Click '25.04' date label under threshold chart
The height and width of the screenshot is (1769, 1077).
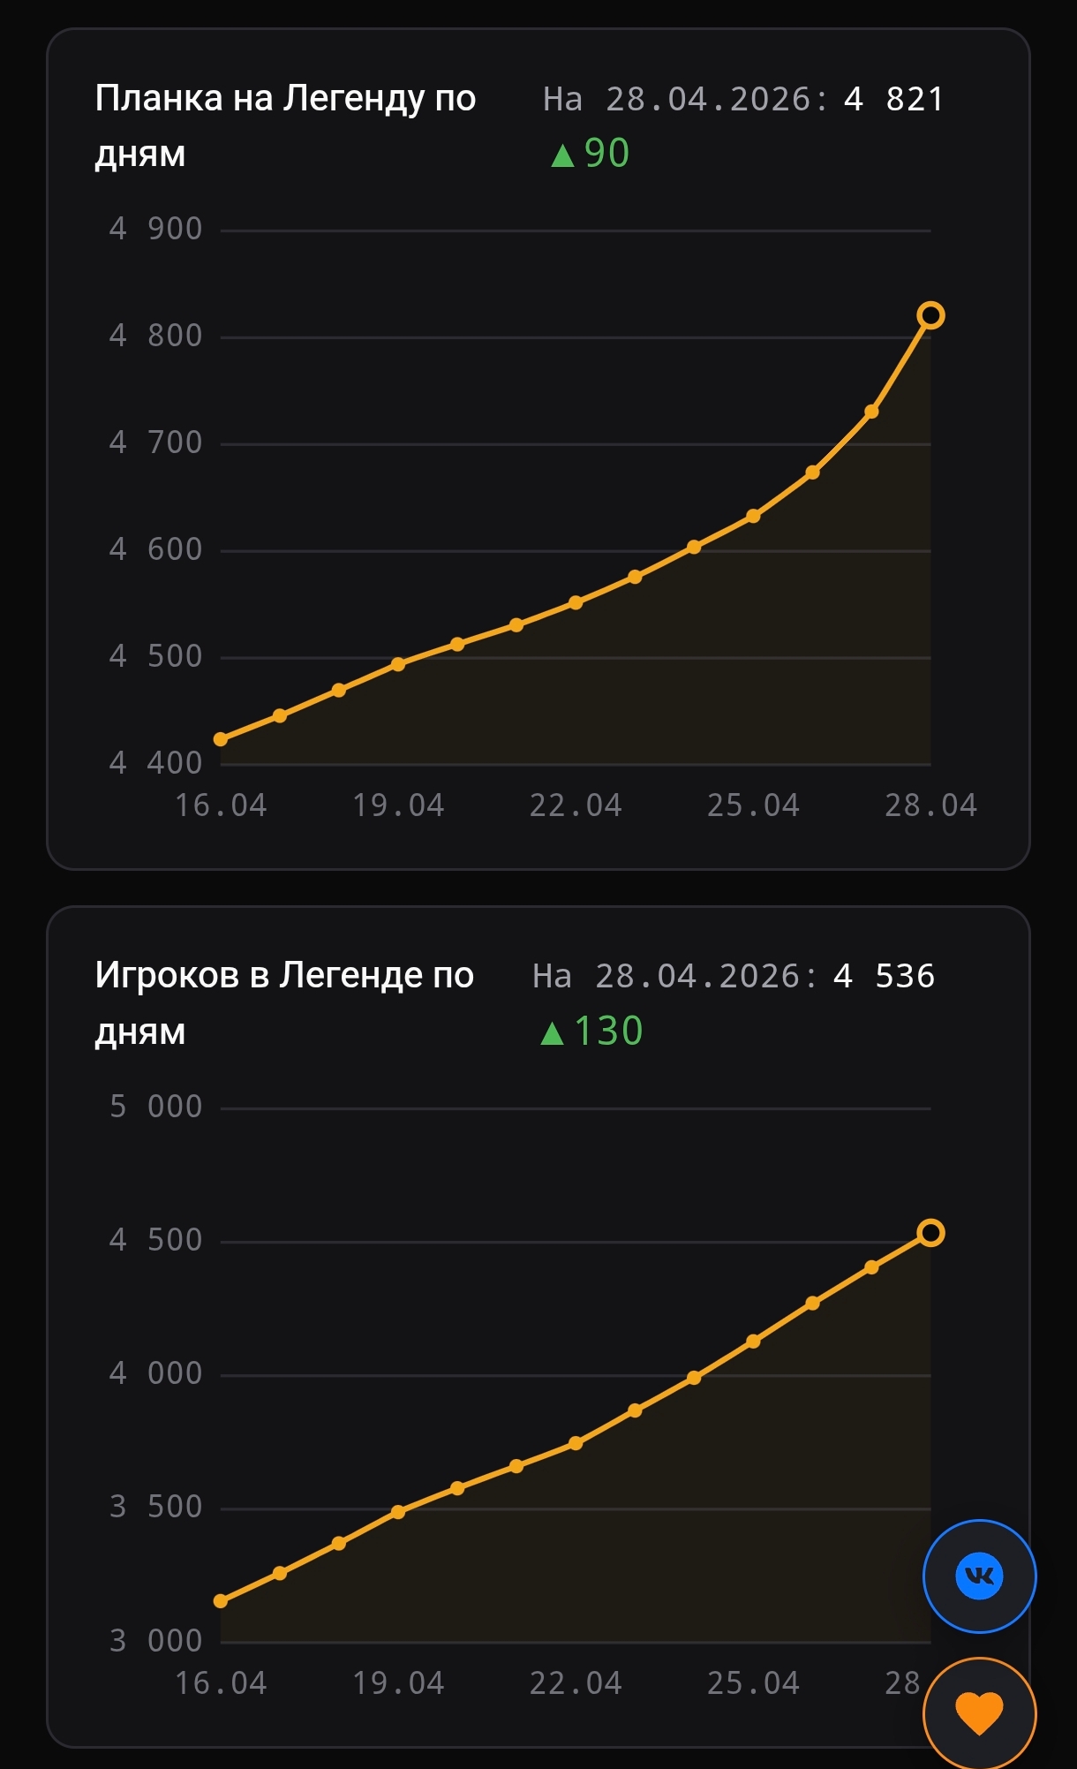pos(753,805)
